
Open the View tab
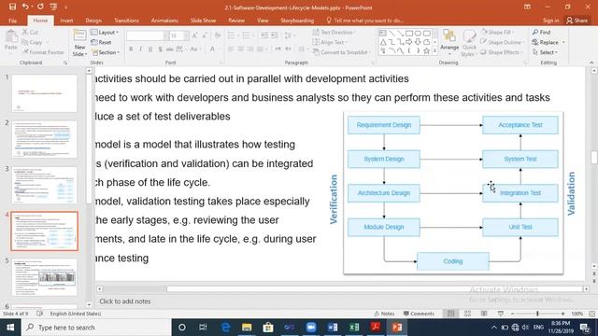(x=263, y=21)
